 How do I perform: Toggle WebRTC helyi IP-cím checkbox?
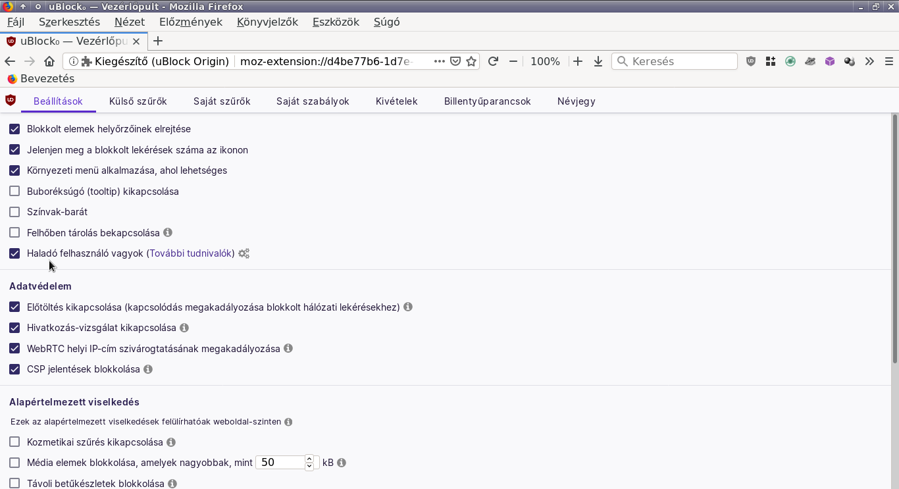click(14, 348)
